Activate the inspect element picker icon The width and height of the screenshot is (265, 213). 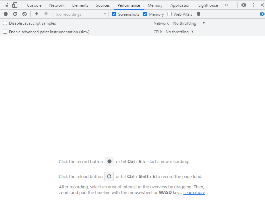[x=6, y=5]
